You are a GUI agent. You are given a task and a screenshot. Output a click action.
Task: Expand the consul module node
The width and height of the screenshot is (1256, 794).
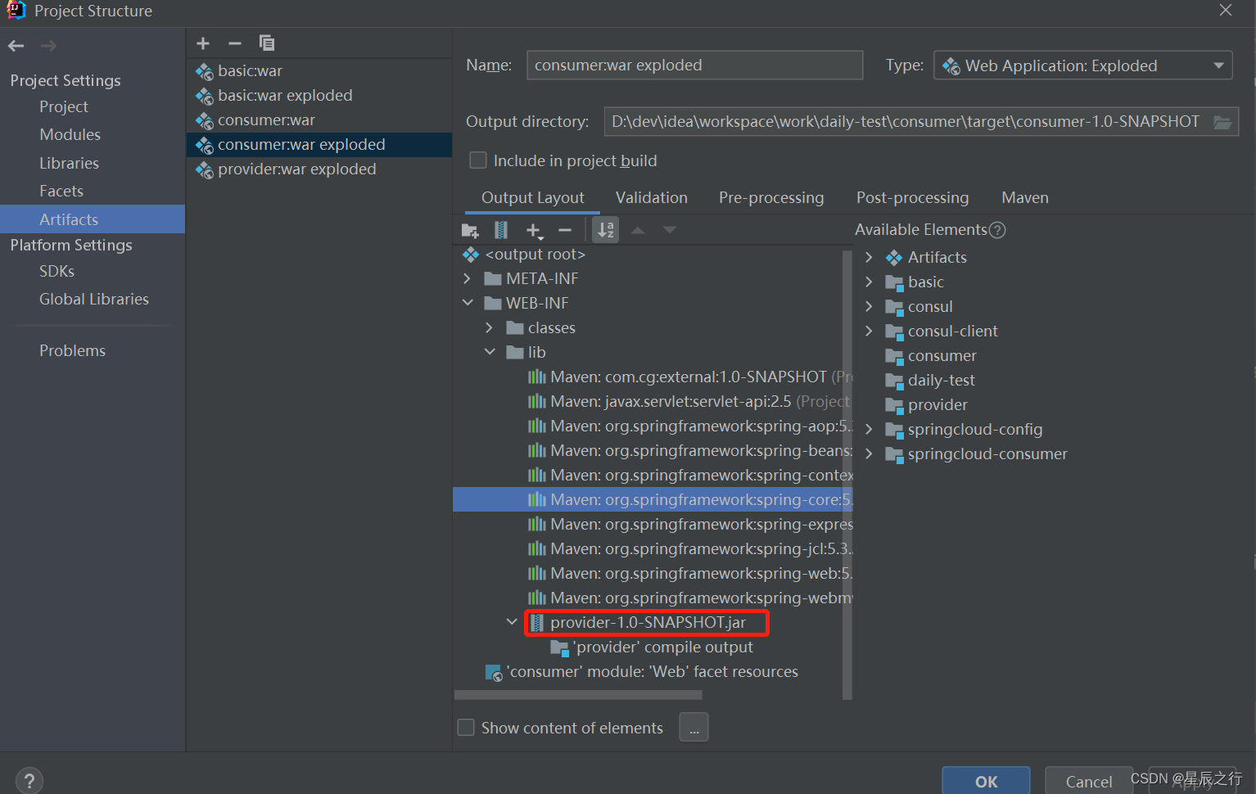[869, 307]
